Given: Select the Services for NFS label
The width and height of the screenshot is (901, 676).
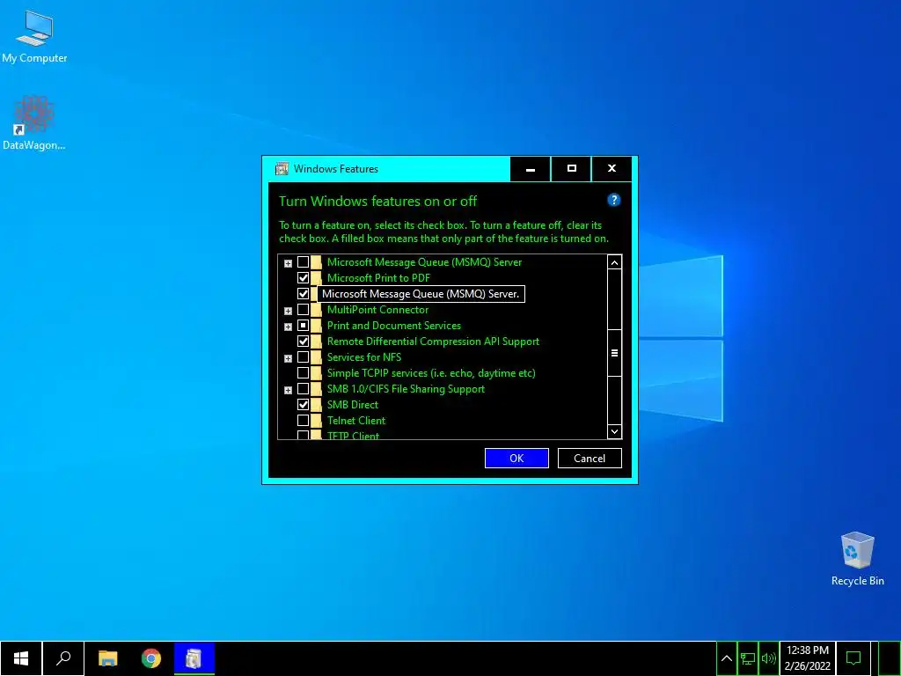Looking at the screenshot, I should click(364, 357).
